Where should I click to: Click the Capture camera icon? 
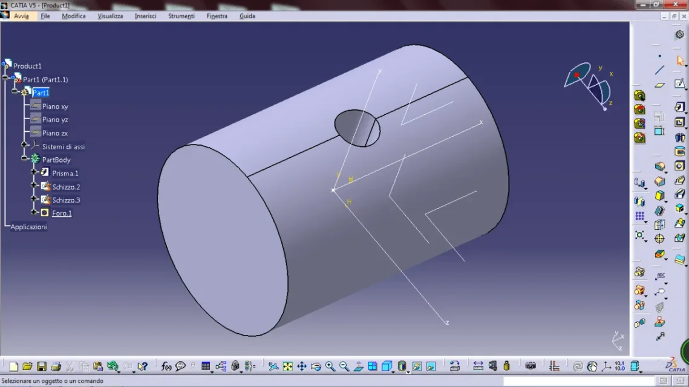click(x=531, y=366)
